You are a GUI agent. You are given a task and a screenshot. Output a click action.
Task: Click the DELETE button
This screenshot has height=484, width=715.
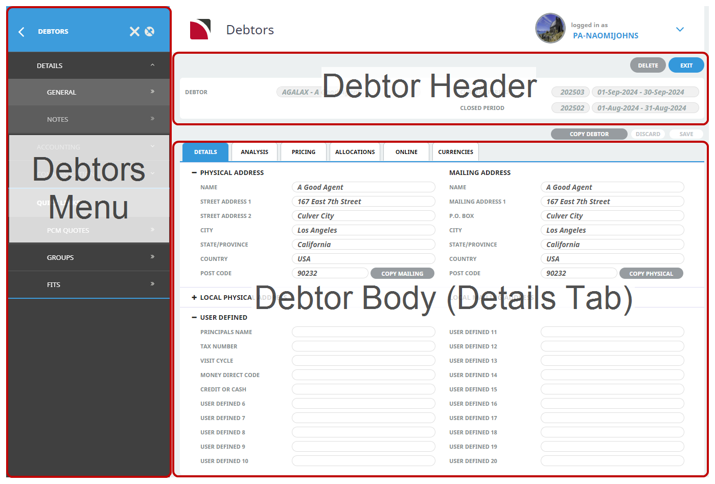pos(648,65)
